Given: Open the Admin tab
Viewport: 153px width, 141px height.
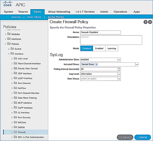Looking at the screenshot, I should pos(104,12).
